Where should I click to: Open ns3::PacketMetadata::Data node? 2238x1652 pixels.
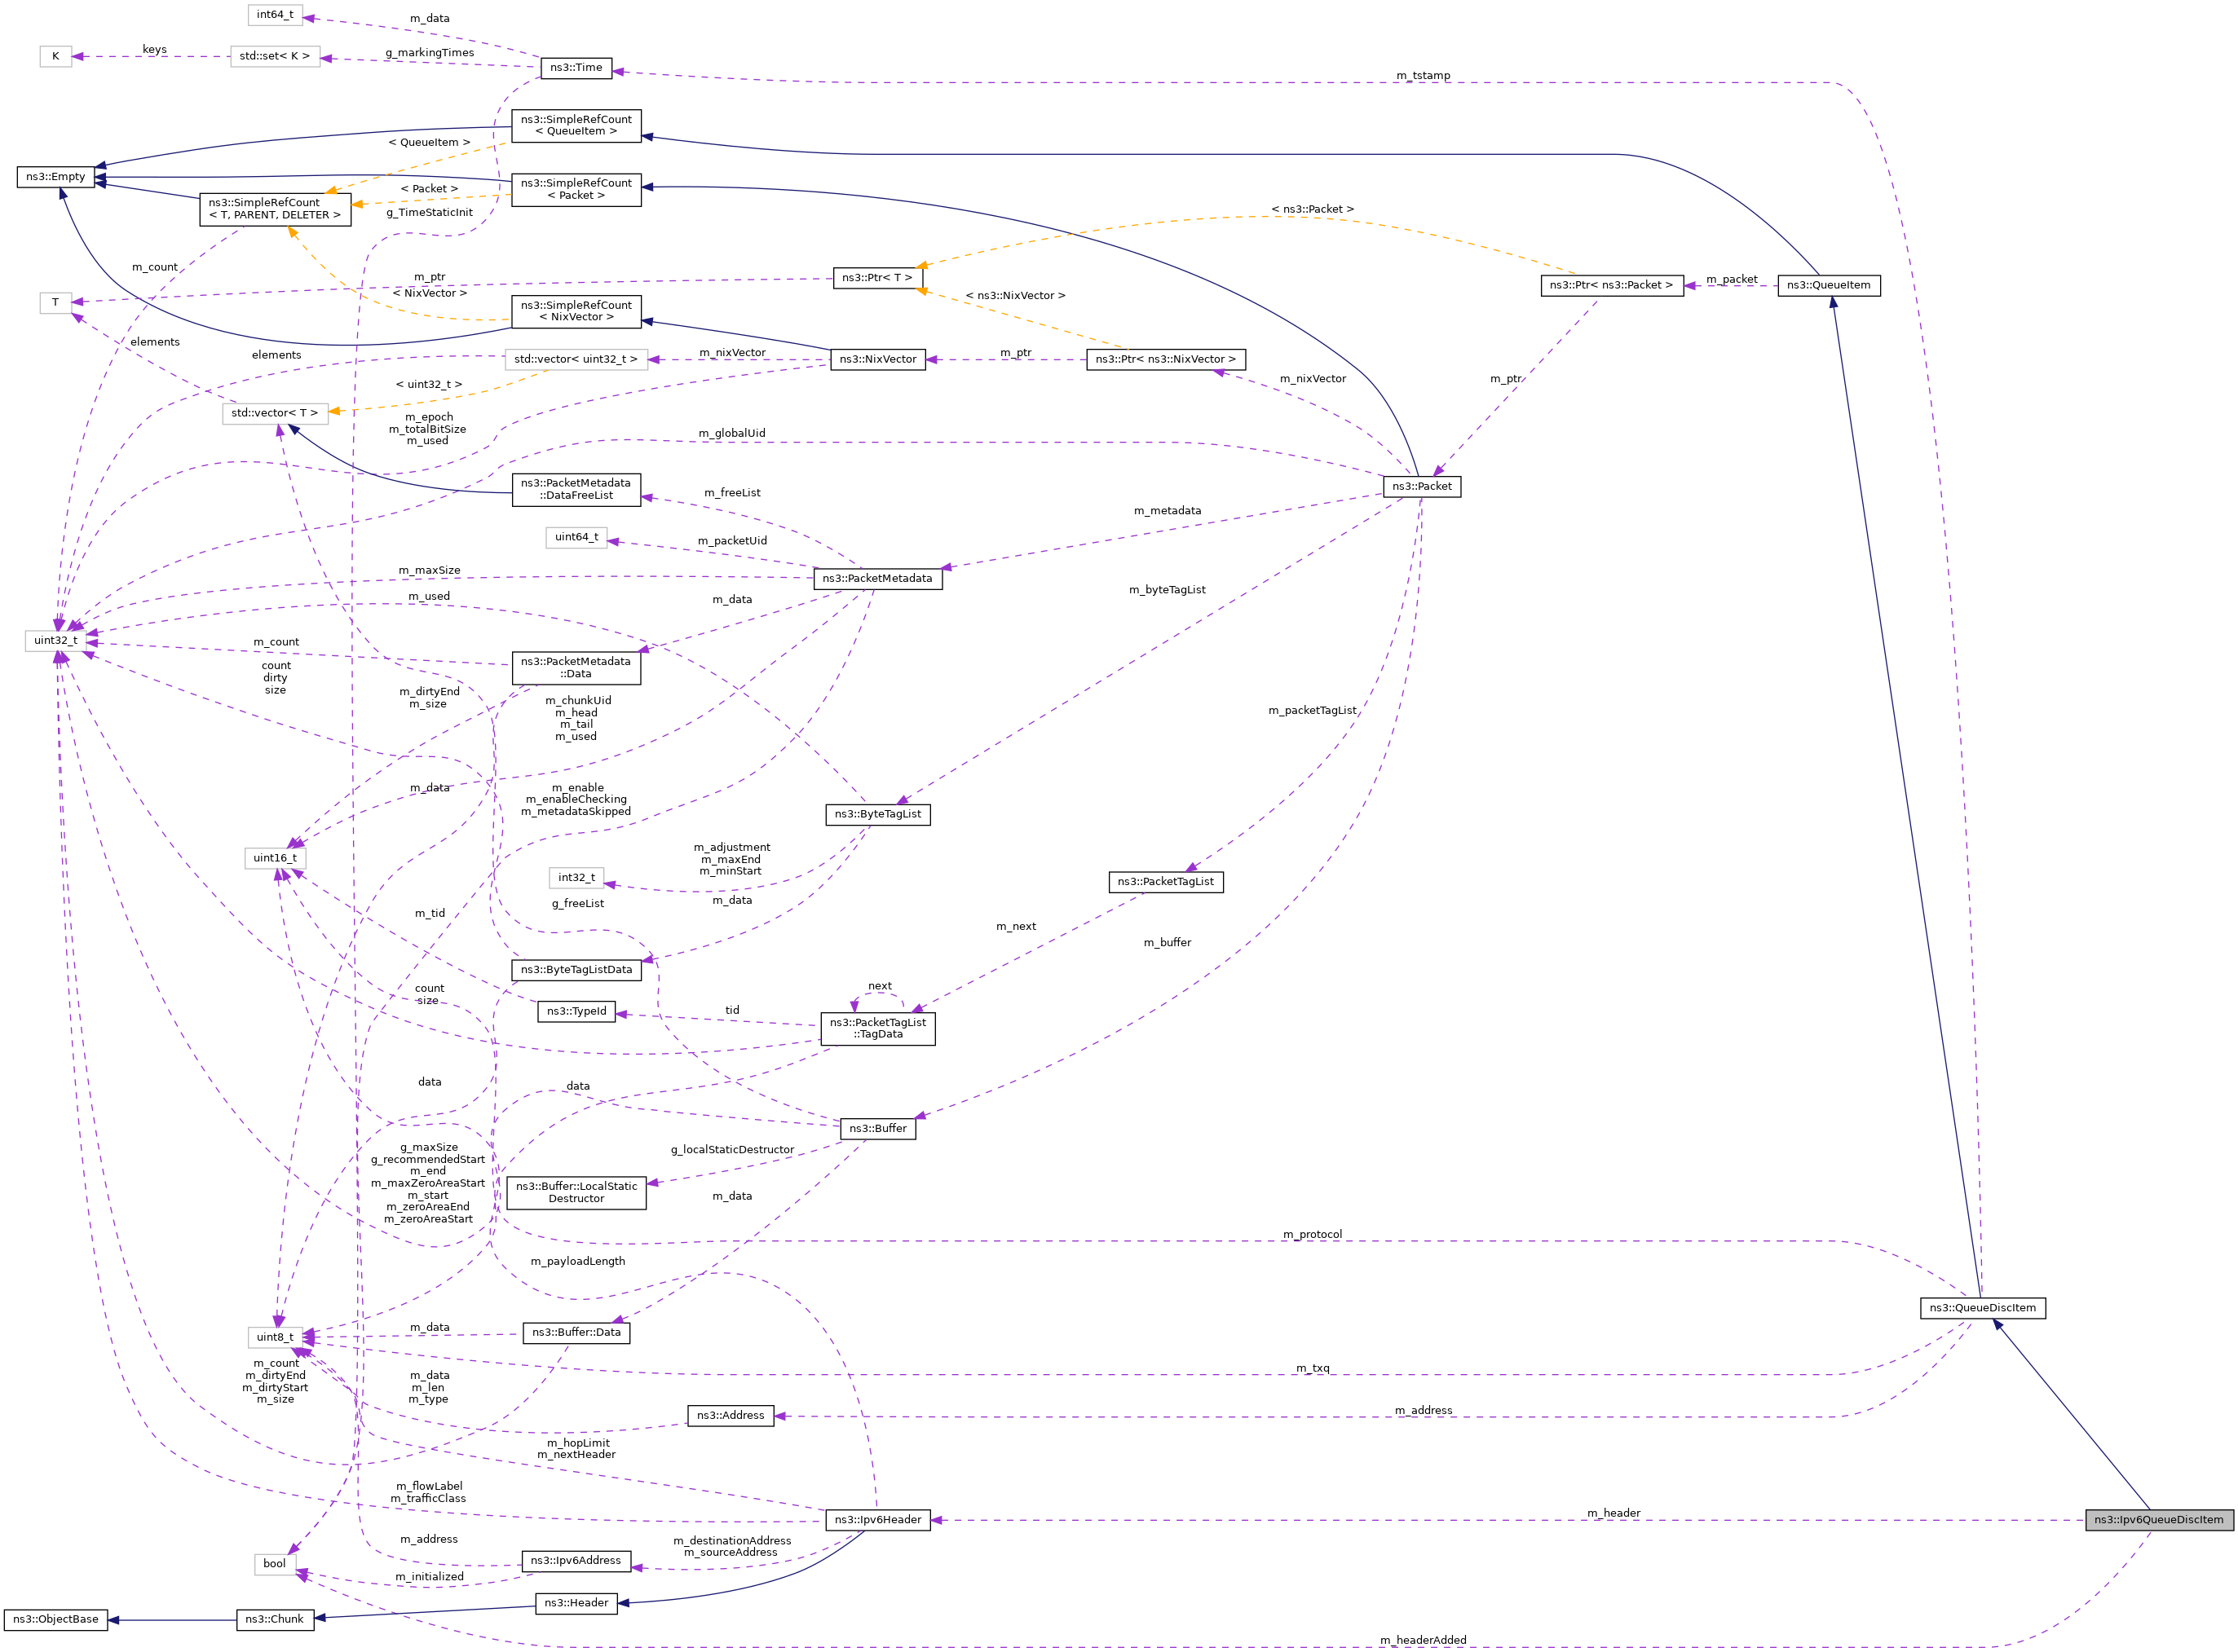point(576,668)
